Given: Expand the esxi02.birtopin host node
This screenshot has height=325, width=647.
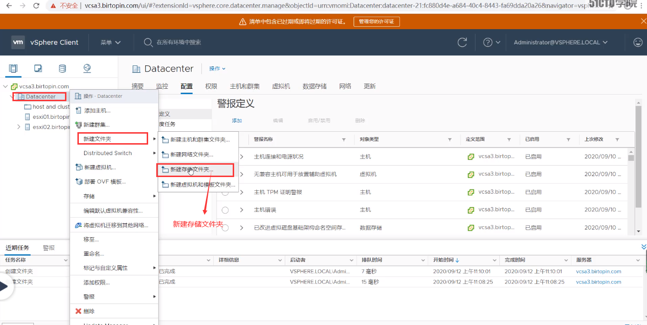Looking at the screenshot, I should (x=19, y=127).
